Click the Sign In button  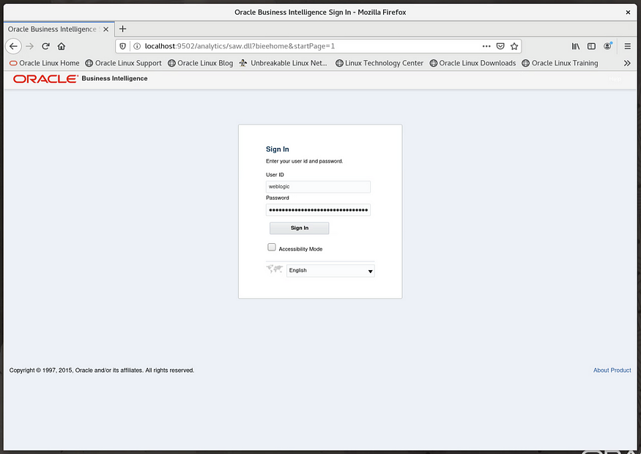[x=299, y=228]
